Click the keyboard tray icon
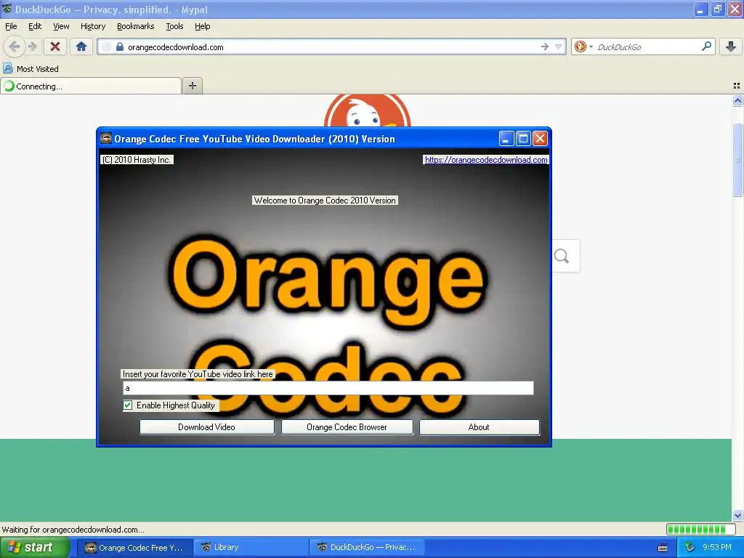 tap(663, 548)
